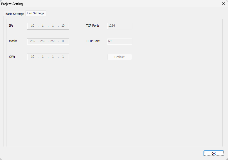Confirm the dialog with the OK button
228x160 pixels.
coord(213,154)
